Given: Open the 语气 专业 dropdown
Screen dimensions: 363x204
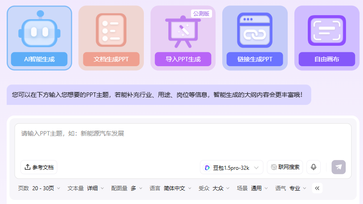Looking at the screenshot, I should tap(291, 188).
